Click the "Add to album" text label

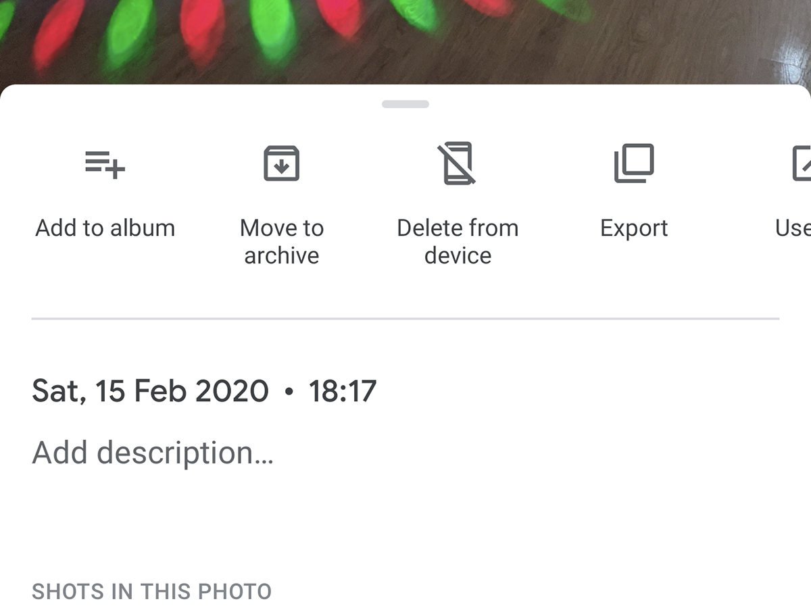pos(105,228)
